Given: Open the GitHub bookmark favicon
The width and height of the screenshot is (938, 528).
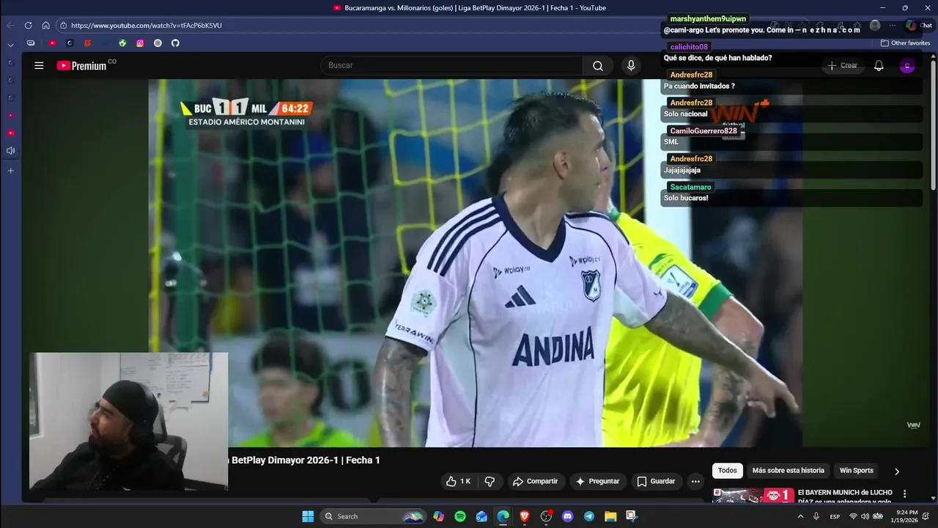Looking at the screenshot, I should [x=175, y=43].
